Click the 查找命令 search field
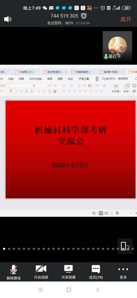Screen dimensions: 137x298 pyautogui.click(x=115, y=79)
